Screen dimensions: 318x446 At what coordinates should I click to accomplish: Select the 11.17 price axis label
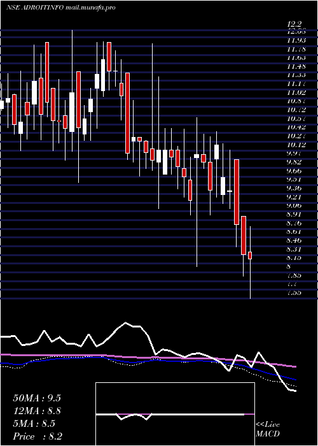click(x=296, y=84)
